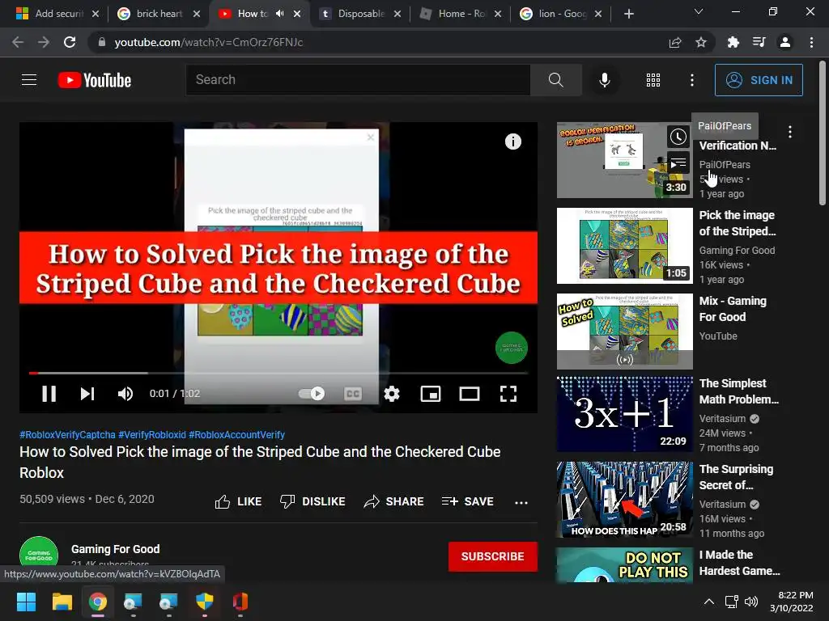Like the video

coord(239,501)
